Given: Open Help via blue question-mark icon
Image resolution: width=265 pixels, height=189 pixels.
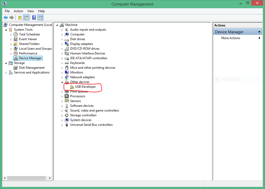Looking at the screenshot, I should point(34,17).
